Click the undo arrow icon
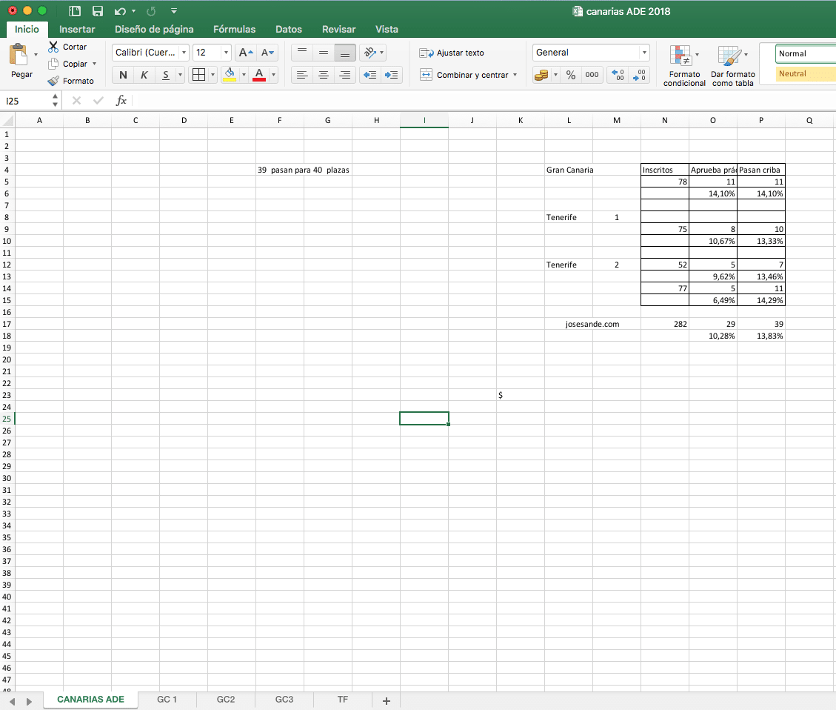Viewport: 836px width, 710px height. [120, 11]
